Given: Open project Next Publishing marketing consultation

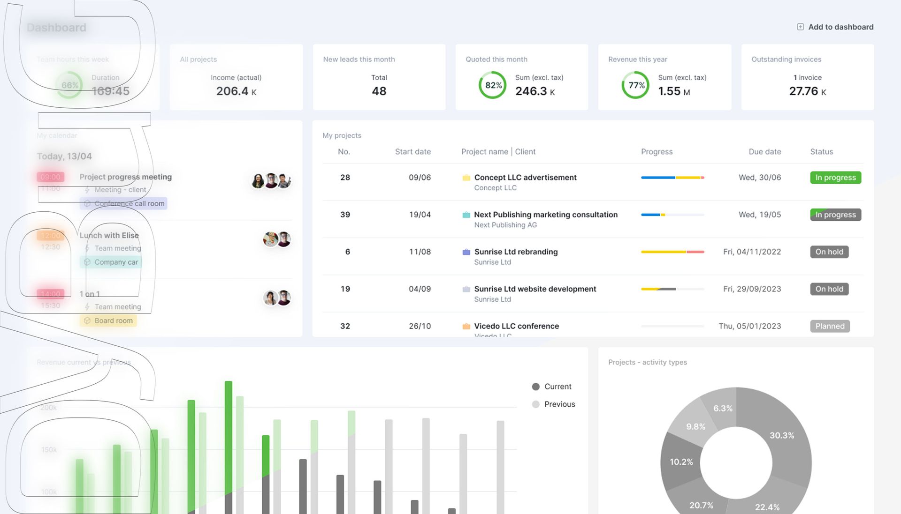Looking at the screenshot, I should 546,215.
